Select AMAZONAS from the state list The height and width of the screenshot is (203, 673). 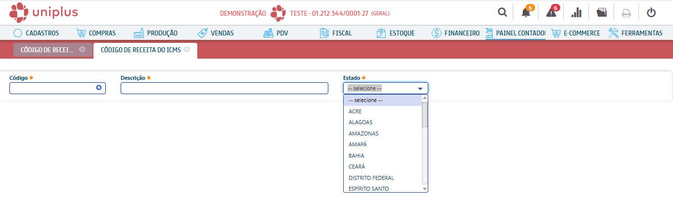pyautogui.click(x=363, y=134)
